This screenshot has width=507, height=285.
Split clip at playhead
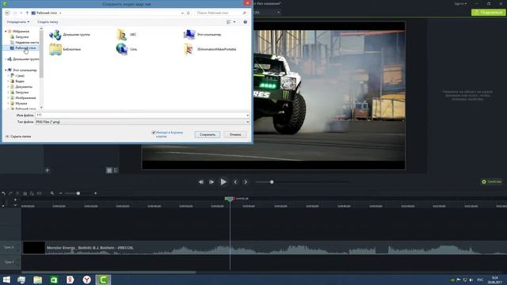(x=39, y=193)
